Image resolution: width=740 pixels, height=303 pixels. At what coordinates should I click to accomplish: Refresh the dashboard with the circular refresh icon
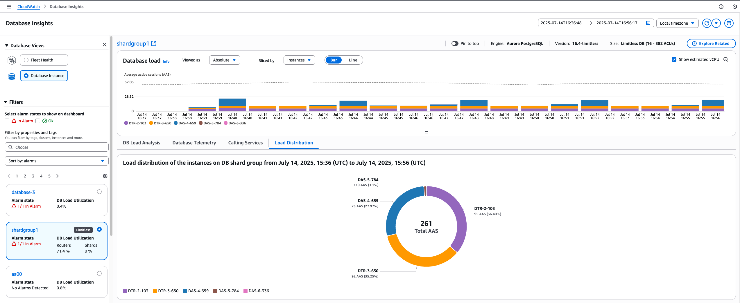(x=707, y=23)
